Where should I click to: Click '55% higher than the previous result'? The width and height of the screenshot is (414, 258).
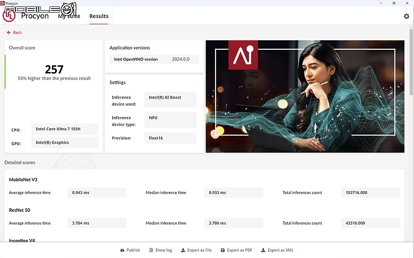click(x=54, y=78)
